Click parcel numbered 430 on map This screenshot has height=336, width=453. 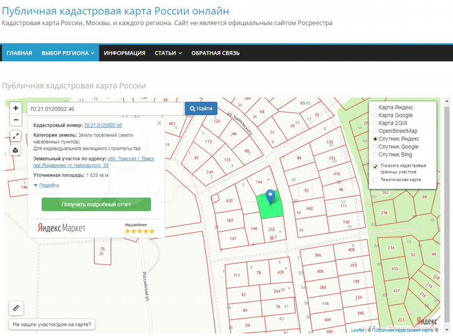click(x=229, y=200)
